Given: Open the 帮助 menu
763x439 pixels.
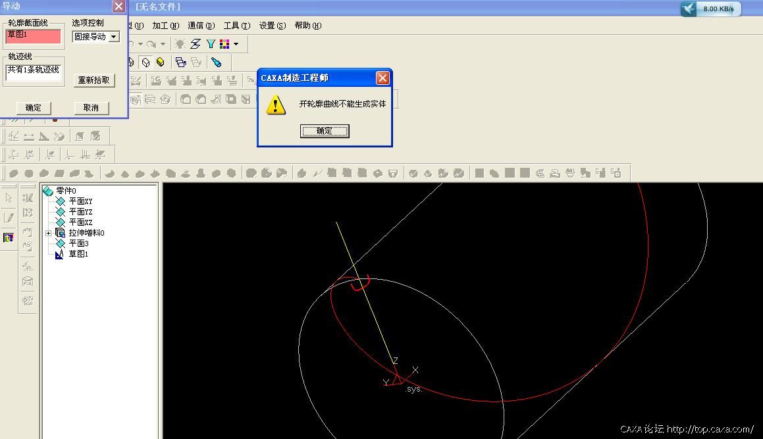Looking at the screenshot, I should [307, 26].
